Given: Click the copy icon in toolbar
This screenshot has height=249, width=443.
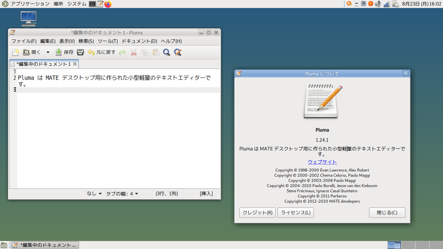Looking at the screenshot, I should (x=145, y=52).
